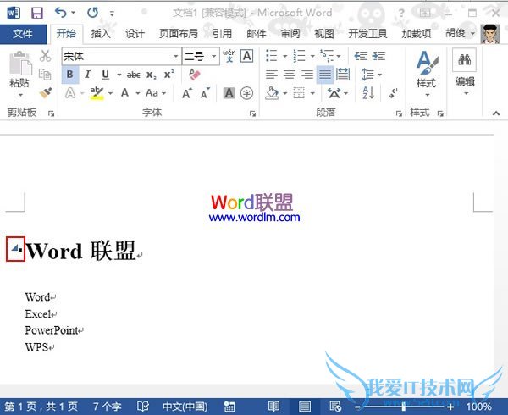Open the font color picker arrow
The width and height of the screenshot is (508, 415).
click(138, 93)
